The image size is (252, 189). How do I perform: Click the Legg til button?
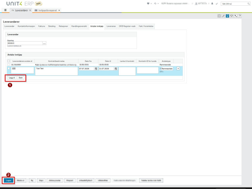click(x=12, y=78)
